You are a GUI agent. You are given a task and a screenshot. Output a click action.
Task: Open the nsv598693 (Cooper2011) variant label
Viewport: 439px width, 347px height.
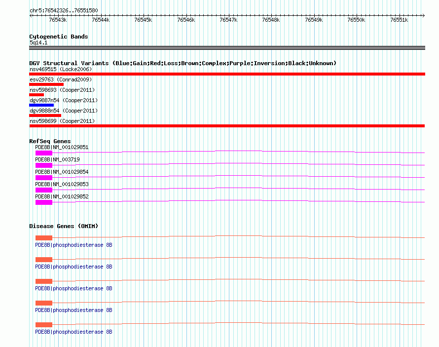(x=62, y=90)
